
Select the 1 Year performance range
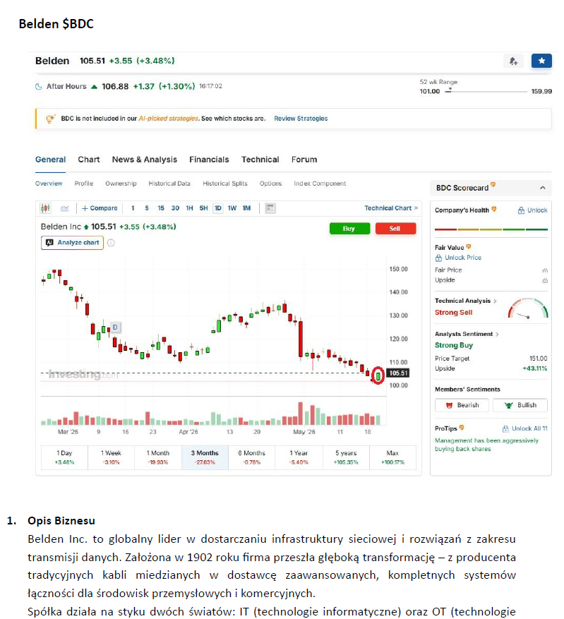299,457
